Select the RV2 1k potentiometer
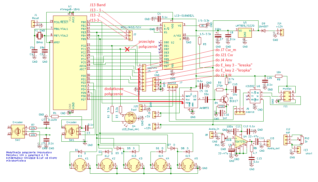 302,140
